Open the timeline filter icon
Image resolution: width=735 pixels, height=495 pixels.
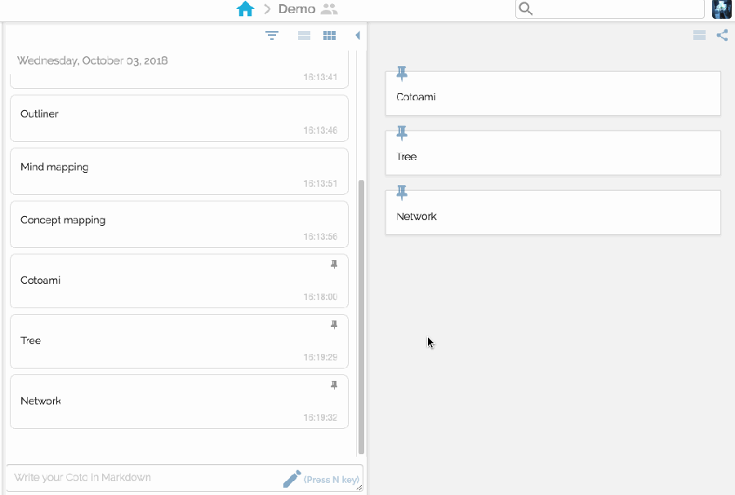[x=272, y=35]
